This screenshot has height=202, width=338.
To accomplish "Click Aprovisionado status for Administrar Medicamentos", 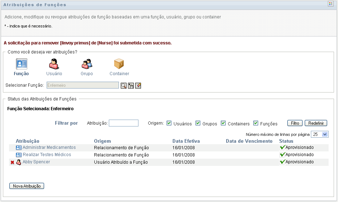I will [x=299, y=147].
